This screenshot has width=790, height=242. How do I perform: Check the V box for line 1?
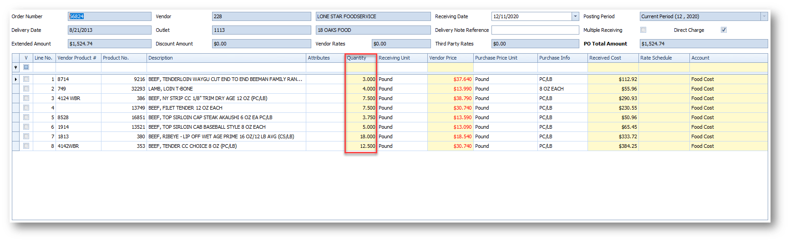pyautogui.click(x=26, y=79)
